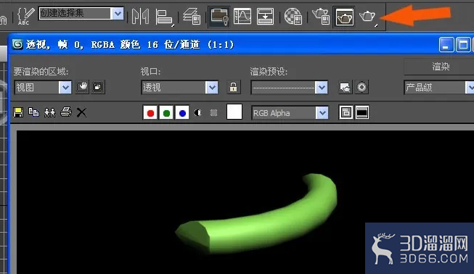Toggle the UI Overlay icon

[x=346, y=112]
